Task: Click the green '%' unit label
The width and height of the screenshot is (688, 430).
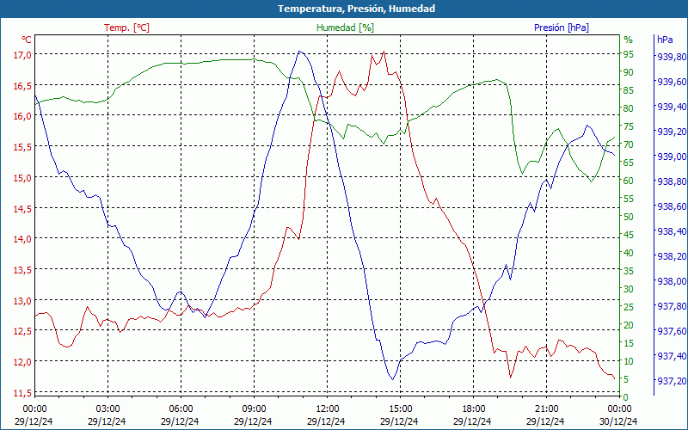Action: tap(629, 40)
